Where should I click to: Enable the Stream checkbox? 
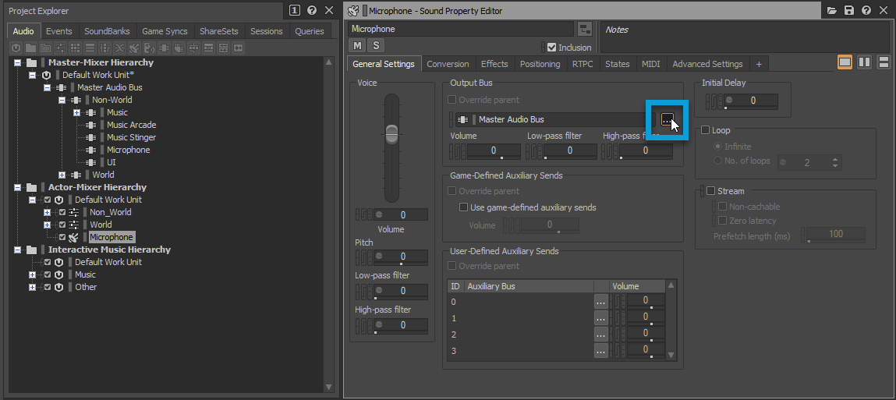(710, 191)
